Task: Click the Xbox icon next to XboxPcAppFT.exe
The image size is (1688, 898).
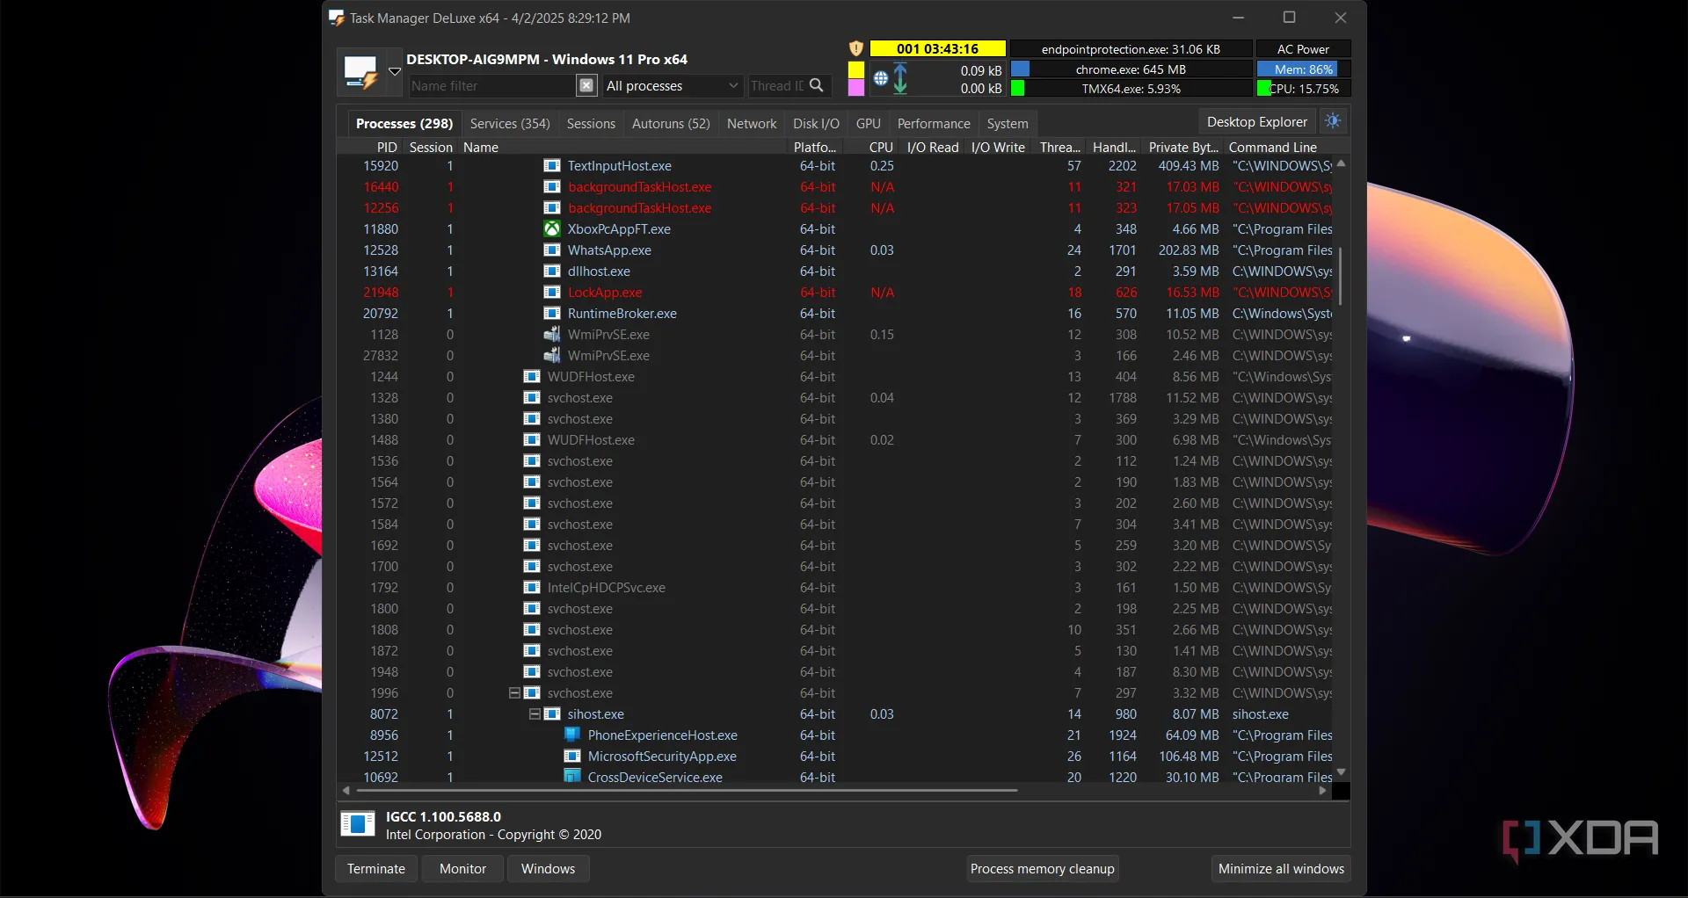Action: tap(552, 229)
